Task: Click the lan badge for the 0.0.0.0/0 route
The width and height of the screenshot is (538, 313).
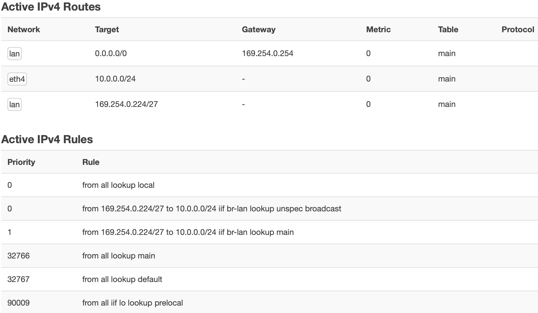Action: tap(15, 54)
